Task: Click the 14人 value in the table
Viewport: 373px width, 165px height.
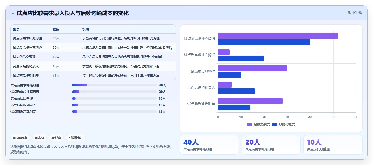Action: point(56,76)
